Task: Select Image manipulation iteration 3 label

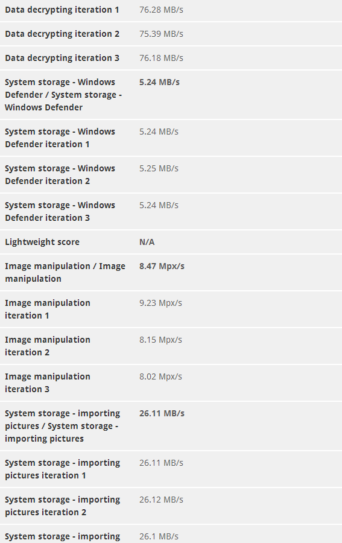Action: [48, 383]
